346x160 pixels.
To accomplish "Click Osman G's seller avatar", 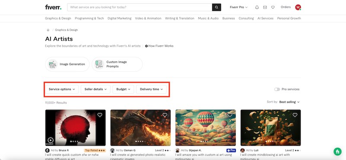I will coord(112,150).
